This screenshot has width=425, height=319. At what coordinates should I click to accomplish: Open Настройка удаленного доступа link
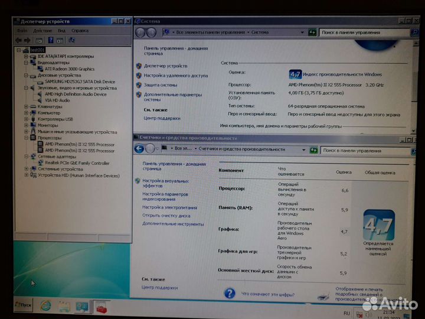176,76
